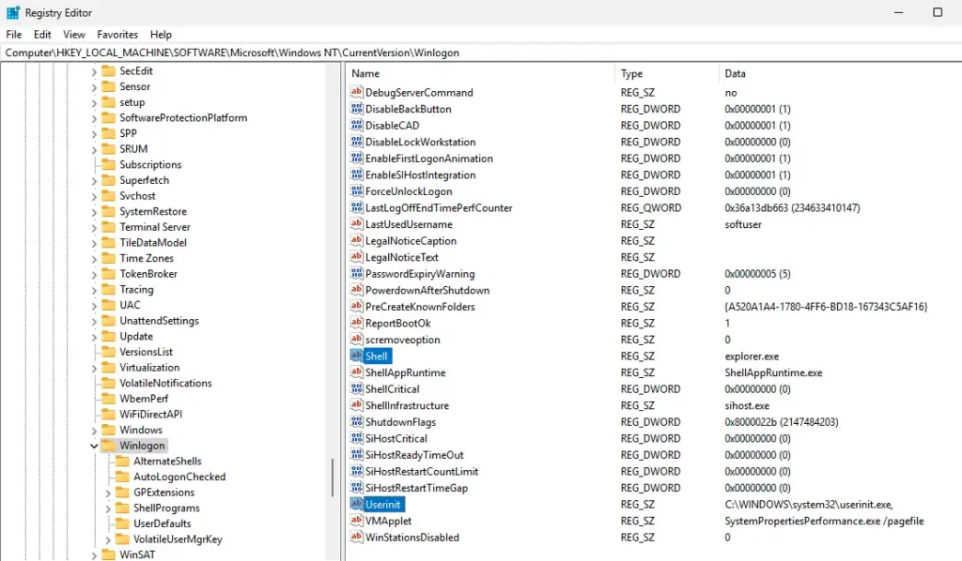Screen dimensions: 962x561
Task: Select the Terminal Server key in tree
Action: click(154, 227)
